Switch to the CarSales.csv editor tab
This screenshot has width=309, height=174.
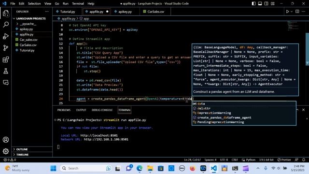point(155,12)
